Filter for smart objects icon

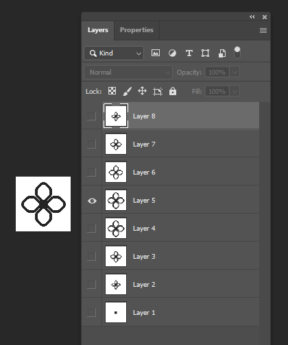pyautogui.click(x=222, y=53)
